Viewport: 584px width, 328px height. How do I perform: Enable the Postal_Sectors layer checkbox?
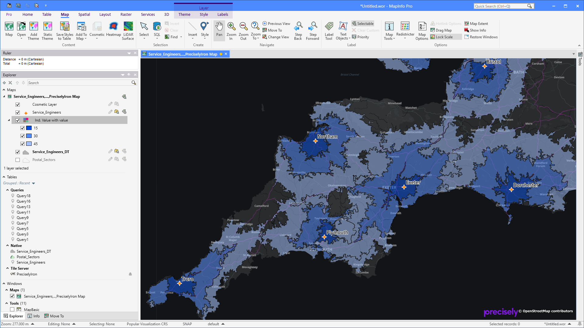[x=18, y=160]
